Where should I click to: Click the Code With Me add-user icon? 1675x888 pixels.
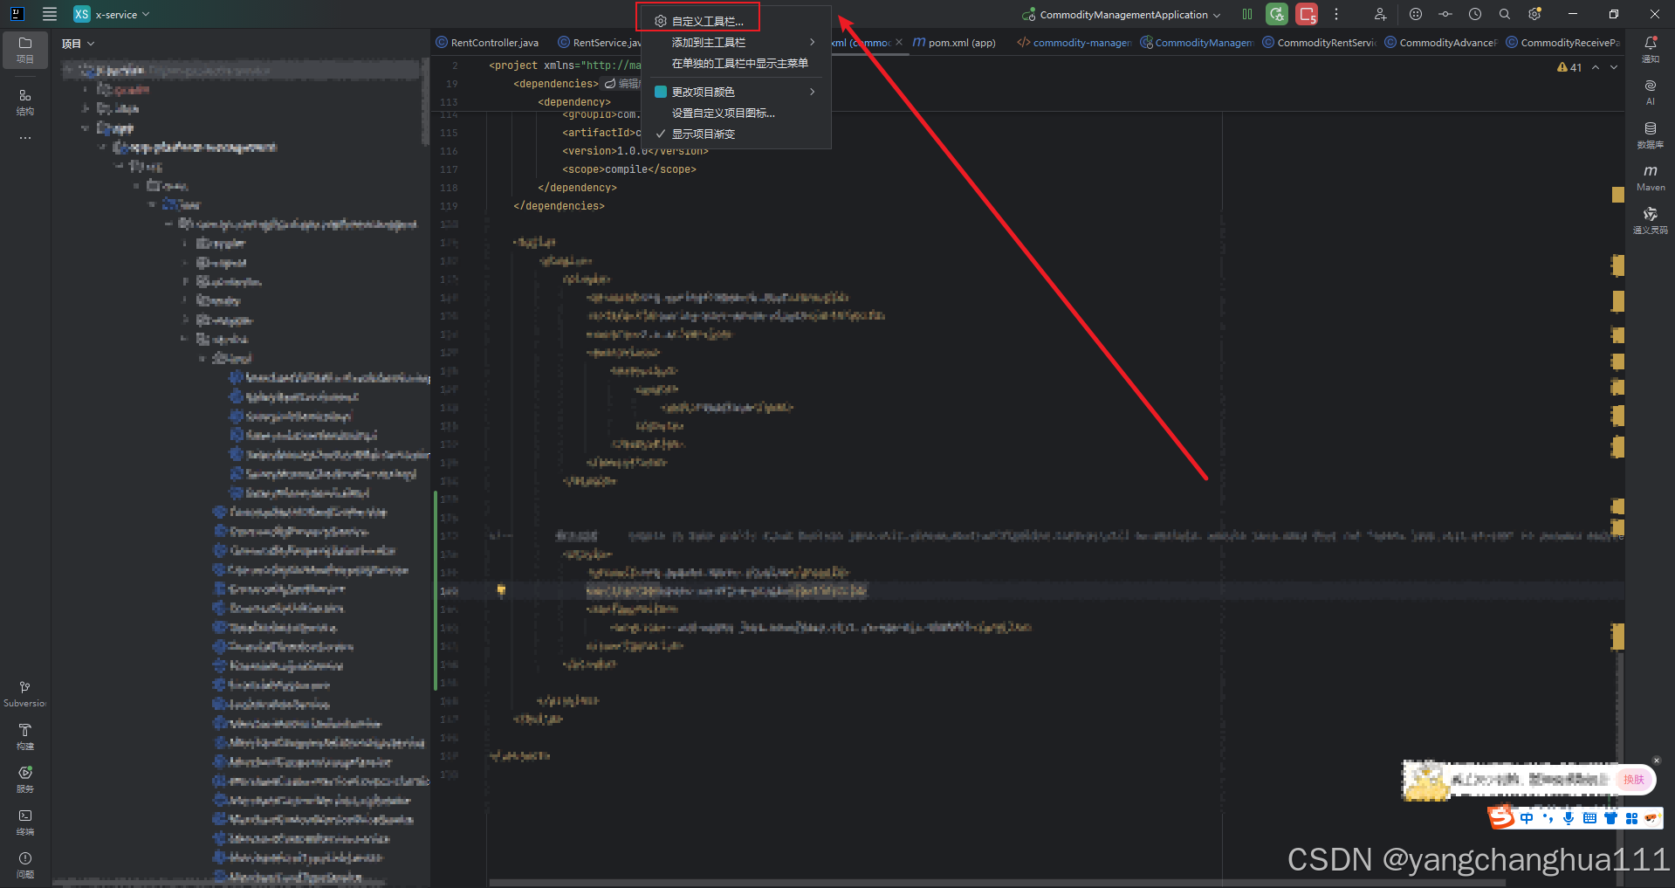(x=1380, y=14)
